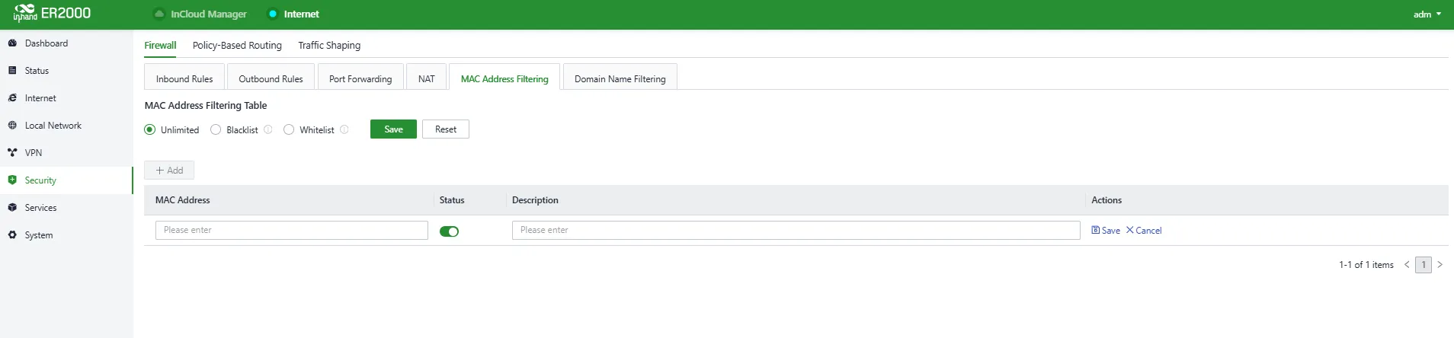
Task: Click page number 1 button
Action: pos(1423,265)
